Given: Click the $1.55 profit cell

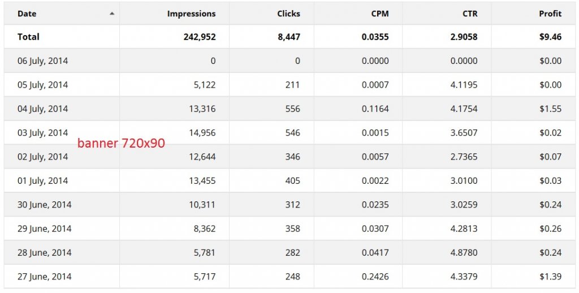Looking at the screenshot, I should click(x=550, y=109).
